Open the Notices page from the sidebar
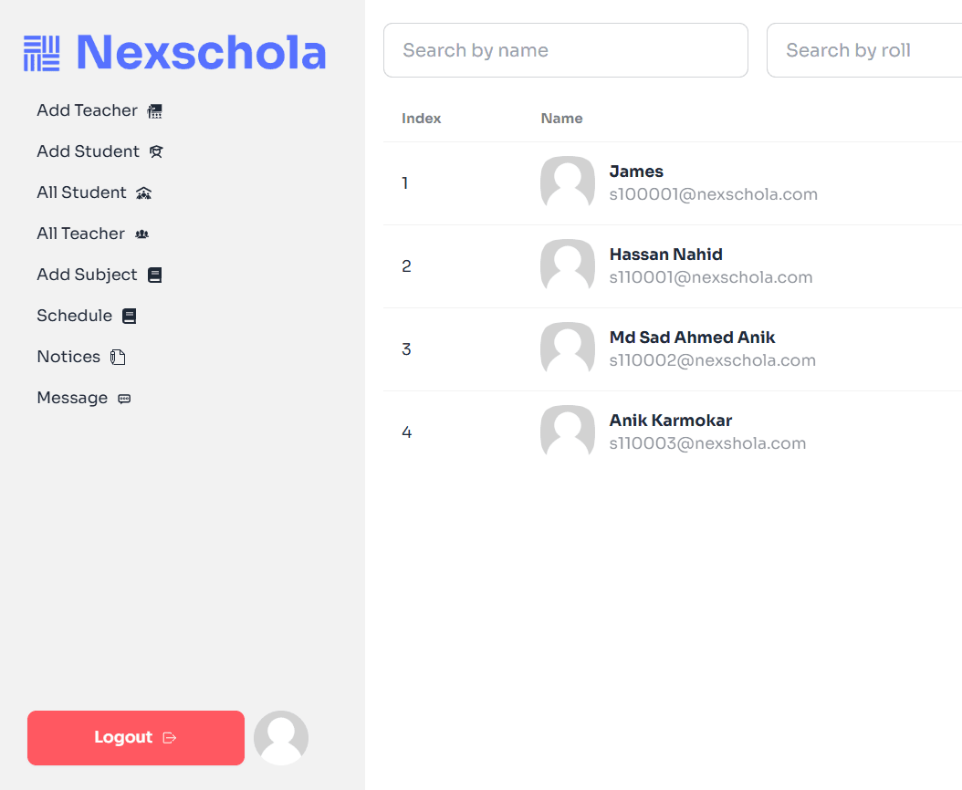Image resolution: width=962 pixels, height=790 pixels. [68, 357]
